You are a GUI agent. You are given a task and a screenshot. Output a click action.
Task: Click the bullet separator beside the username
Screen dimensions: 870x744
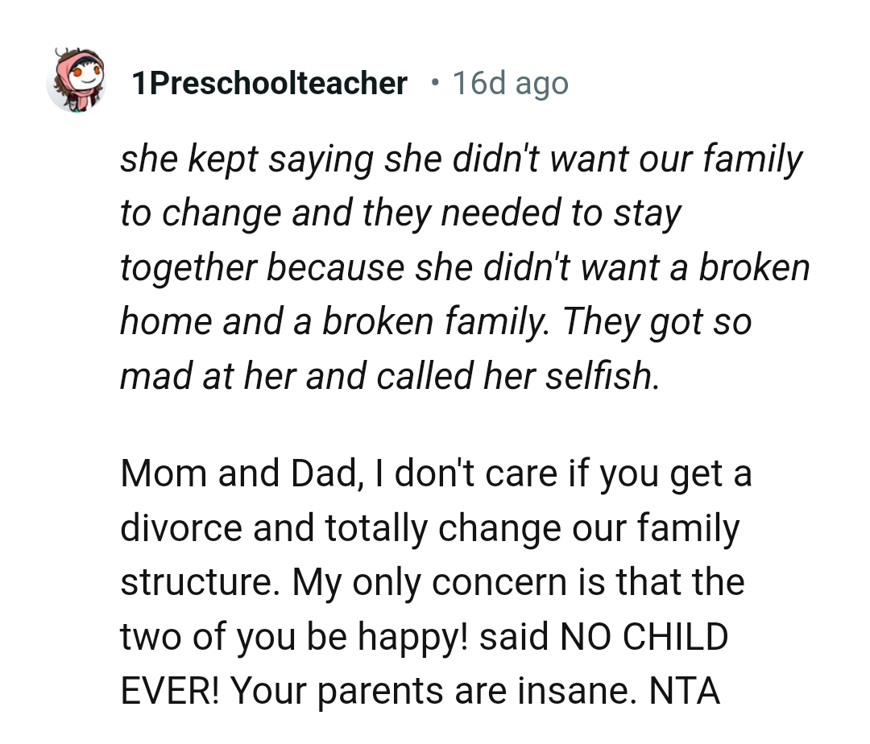pos(434,82)
